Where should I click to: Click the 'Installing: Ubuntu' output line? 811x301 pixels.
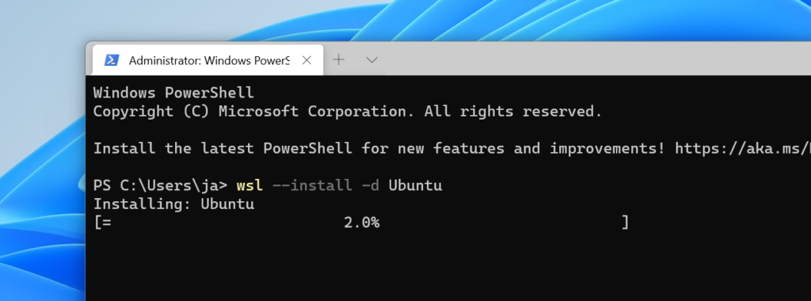coord(173,204)
